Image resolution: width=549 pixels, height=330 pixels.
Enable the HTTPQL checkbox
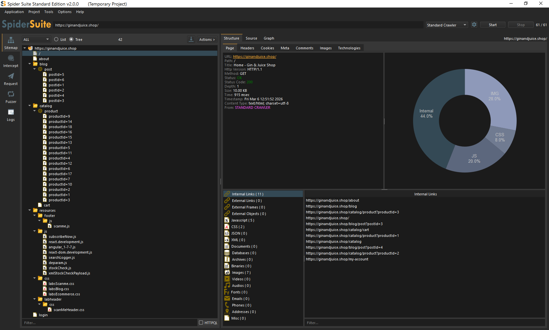click(x=201, y=322)
